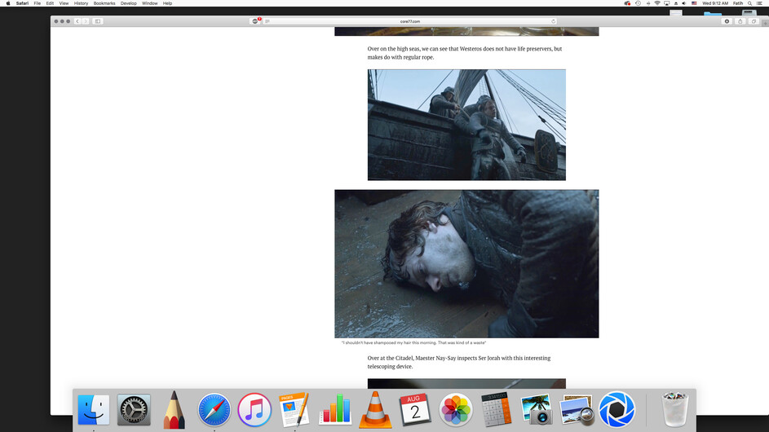Launch VLC traffic cone in Dock
This screenshot has width=769, height=432.
coord(375,410)
